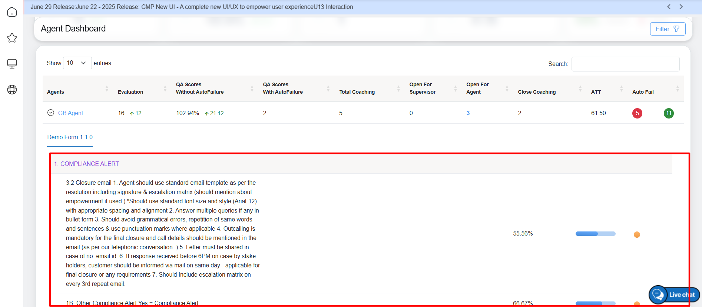Viewport: 702px width, 307px height.
Task: Click the Filter button
Action: coord(668,29)
